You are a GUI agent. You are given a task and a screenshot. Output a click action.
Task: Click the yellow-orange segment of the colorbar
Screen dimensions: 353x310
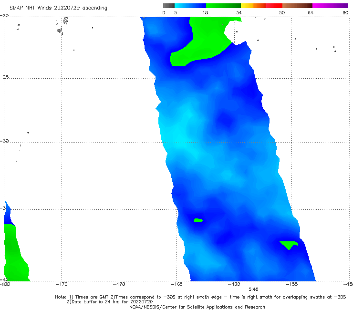253,6
